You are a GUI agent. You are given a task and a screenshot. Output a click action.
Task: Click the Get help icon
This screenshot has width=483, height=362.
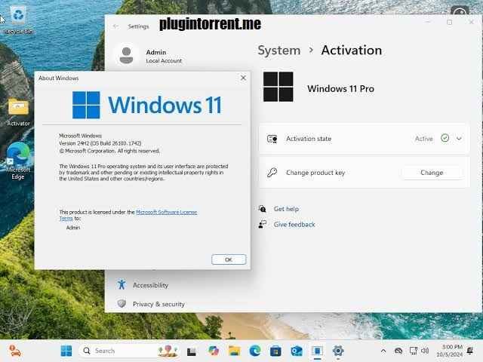pyautogui.click(x=262, y=209)
